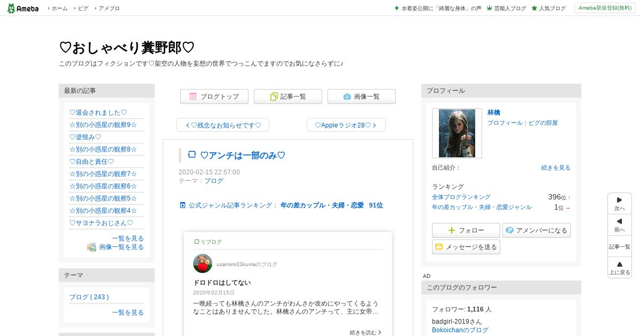The image size is (640, 336).
Task: Click 上に戻る floating arrow
Action: (x=620, y=267)
